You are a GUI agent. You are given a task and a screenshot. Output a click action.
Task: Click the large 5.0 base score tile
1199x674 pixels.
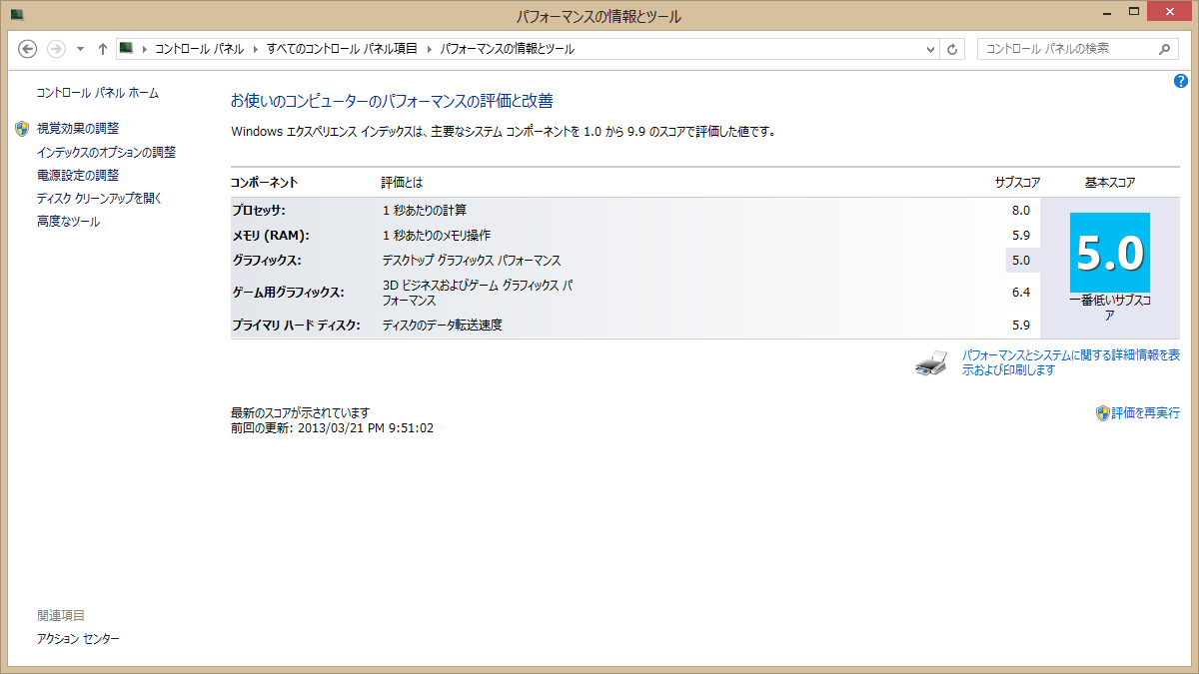(x=1110, y=253)
